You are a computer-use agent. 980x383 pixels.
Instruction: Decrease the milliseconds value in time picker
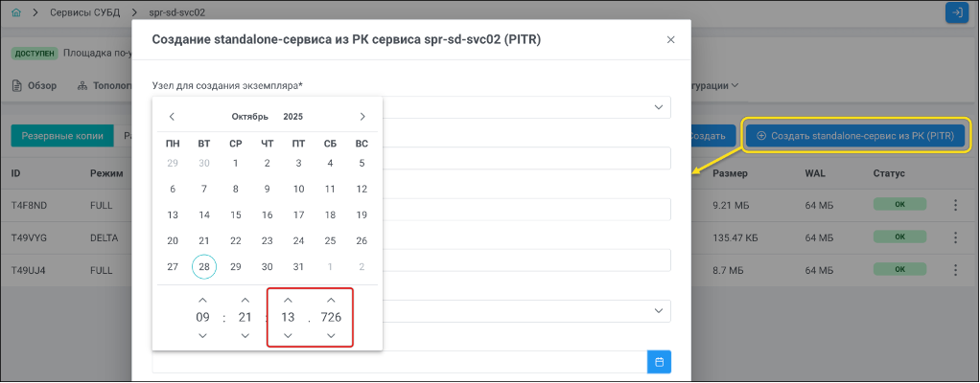[331, 335]
